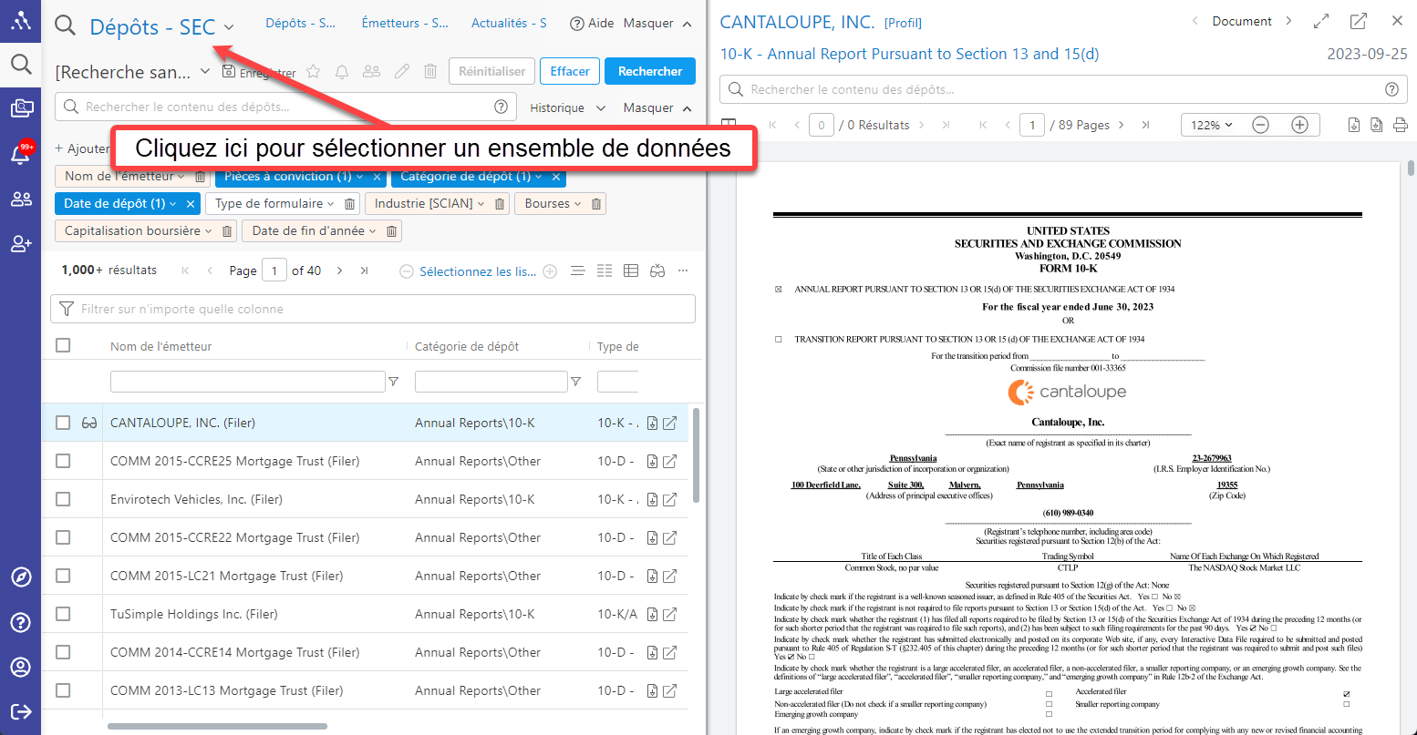Mark the search as favorite with star
The image size is (1417, 735).
point(313,71)
